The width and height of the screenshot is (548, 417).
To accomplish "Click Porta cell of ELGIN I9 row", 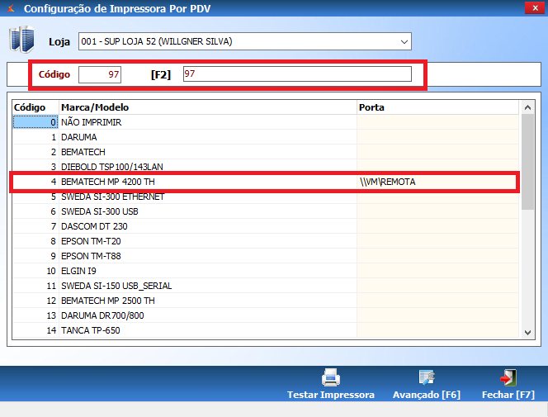I will coord(438,271).
